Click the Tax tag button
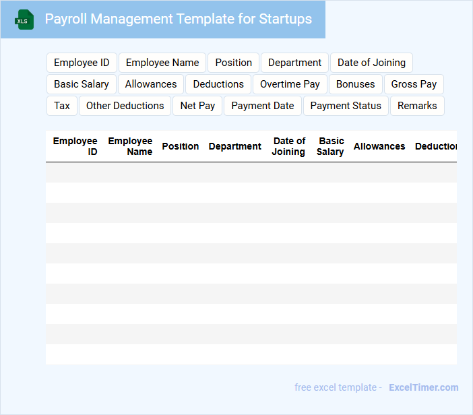The image size is (473, 415). point(62,106)
